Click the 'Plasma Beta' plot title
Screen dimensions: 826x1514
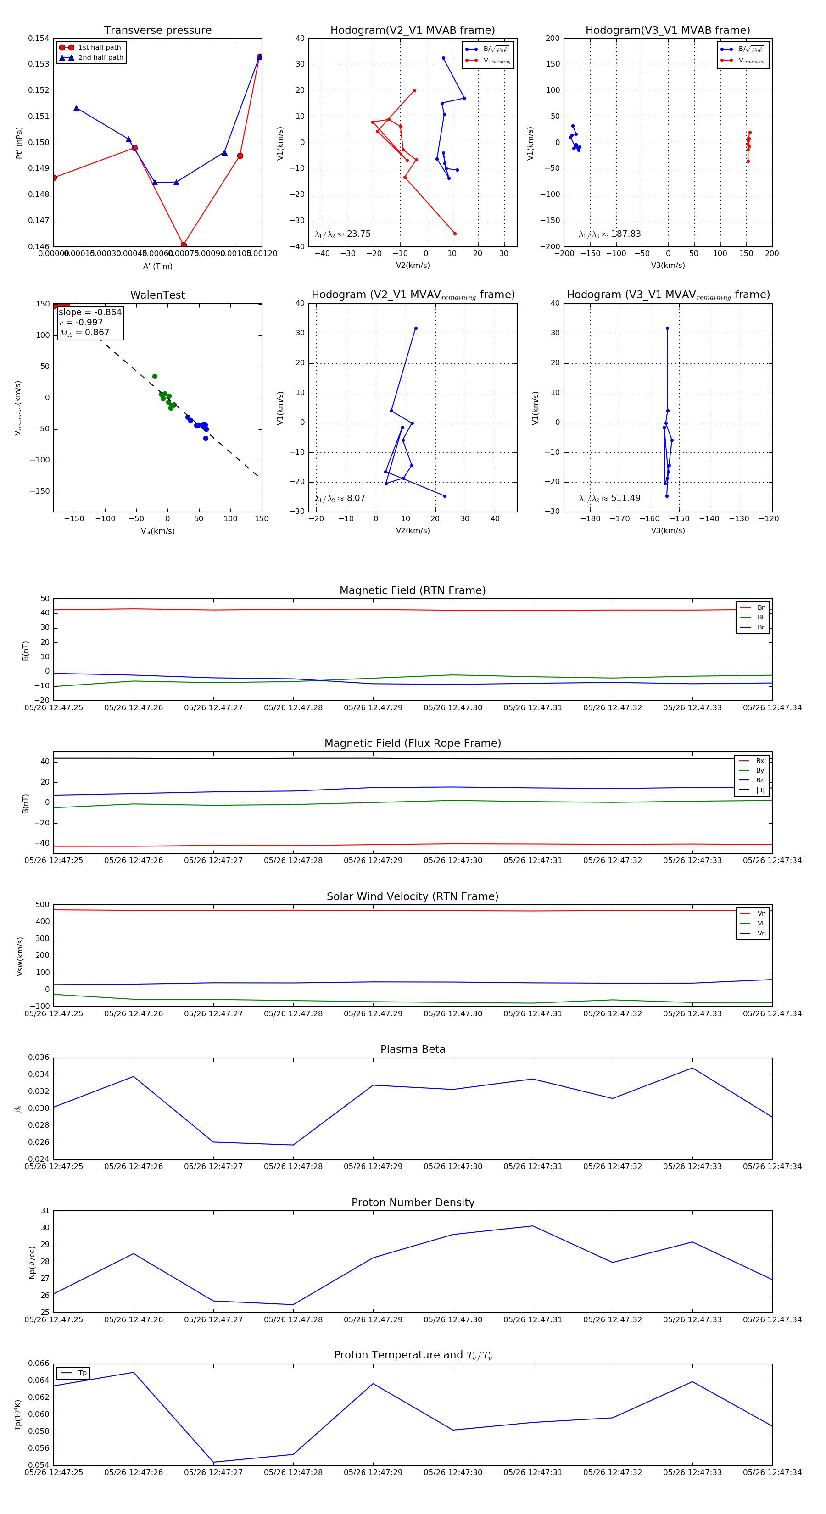click(x=413, y=1050)
